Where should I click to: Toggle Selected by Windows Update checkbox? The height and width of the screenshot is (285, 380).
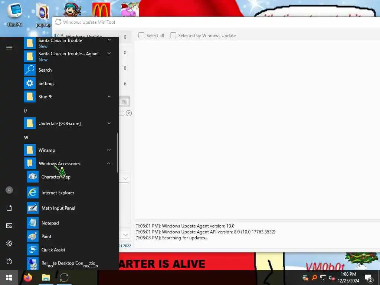point(173,35)
